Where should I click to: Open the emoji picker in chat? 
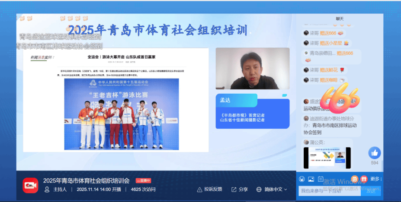[302, 179]
